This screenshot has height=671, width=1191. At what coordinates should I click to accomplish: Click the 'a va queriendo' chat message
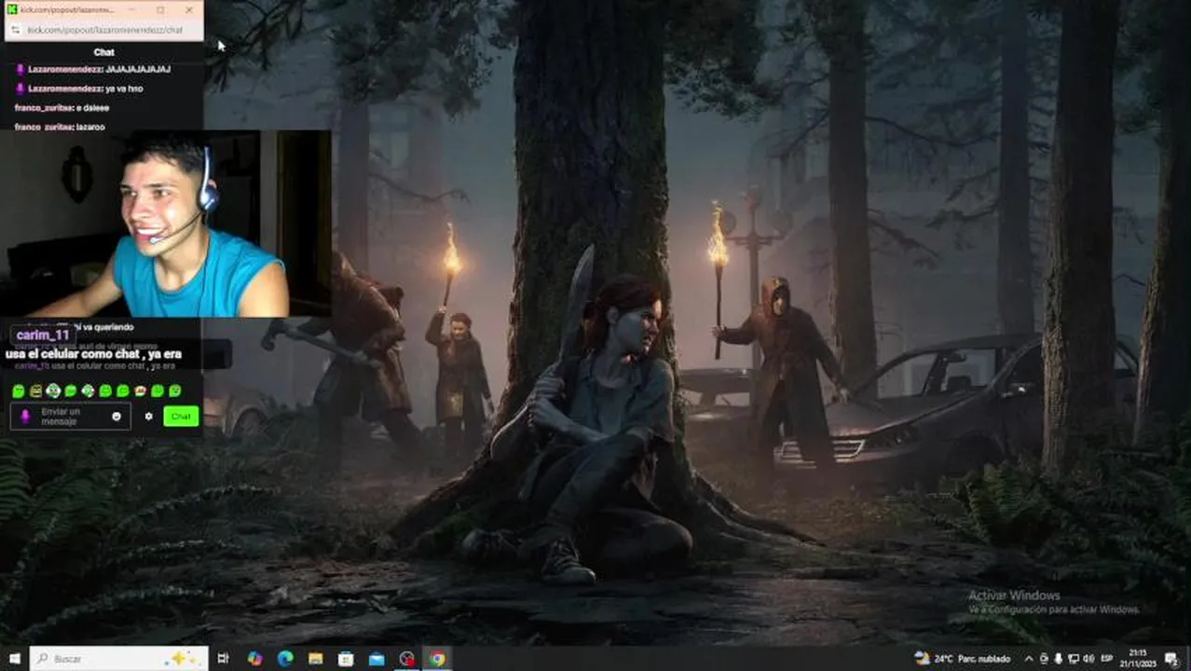(x=104, y=328)
